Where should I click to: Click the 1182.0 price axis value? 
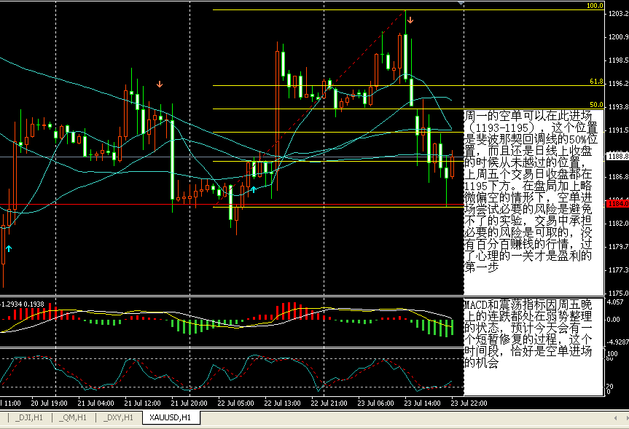click(618, 224)
